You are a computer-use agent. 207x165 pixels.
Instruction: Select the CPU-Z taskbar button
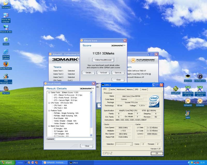click(81, 163)
